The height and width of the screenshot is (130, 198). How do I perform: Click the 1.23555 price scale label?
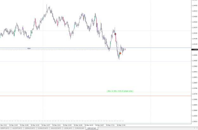coord(195,116)
